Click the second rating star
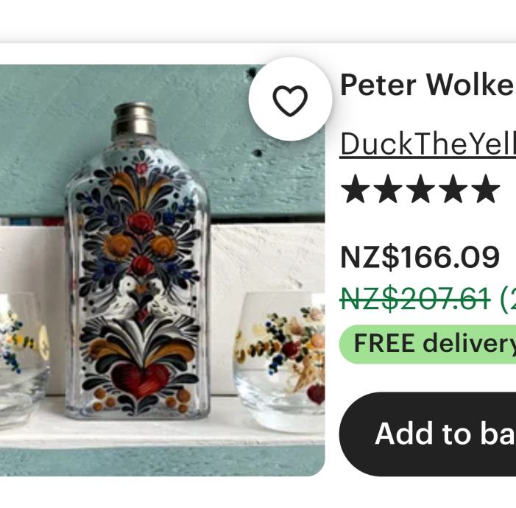 pos(388,189)
